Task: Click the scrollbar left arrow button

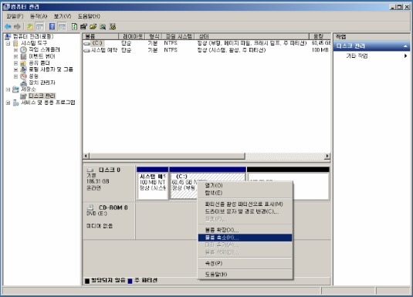Action: 86,156
